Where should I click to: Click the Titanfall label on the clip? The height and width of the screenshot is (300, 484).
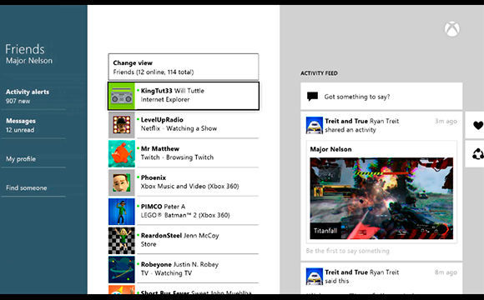point(325,231)
